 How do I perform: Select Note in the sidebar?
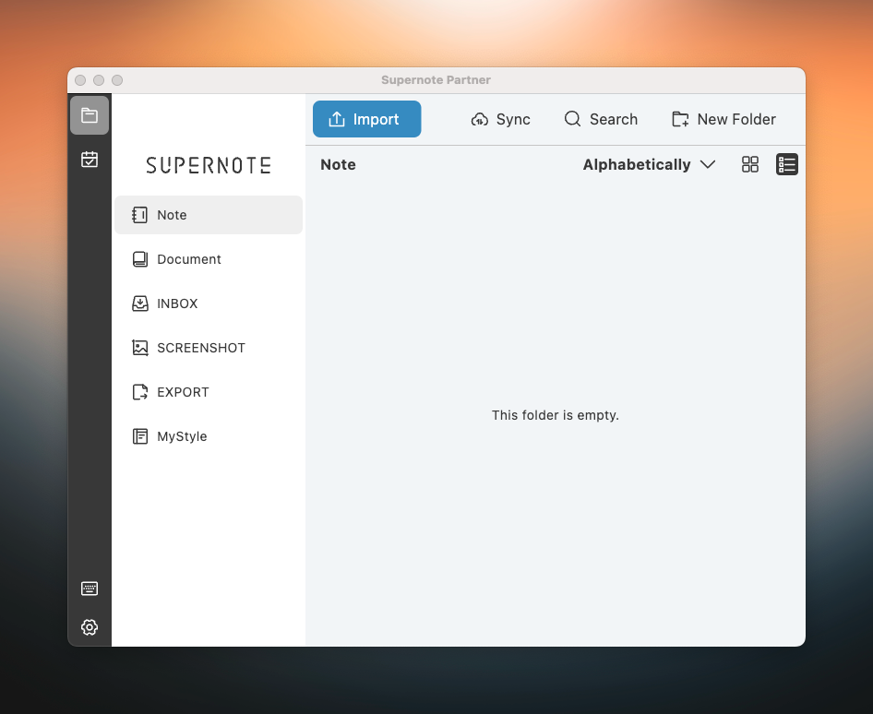click(209, 215)
